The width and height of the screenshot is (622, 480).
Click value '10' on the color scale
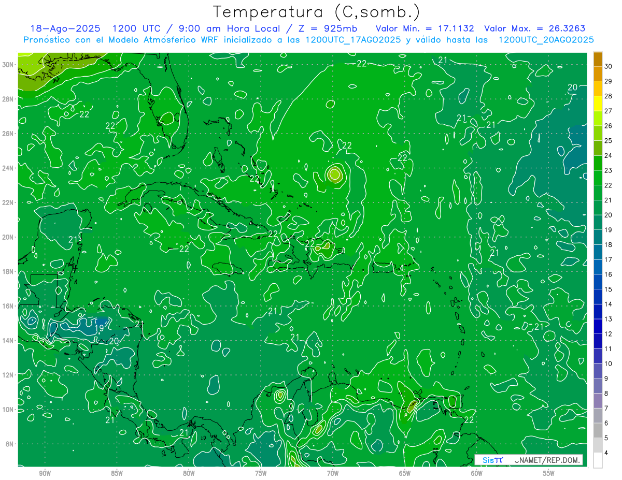pyautogui.click(x=609, y=363)
